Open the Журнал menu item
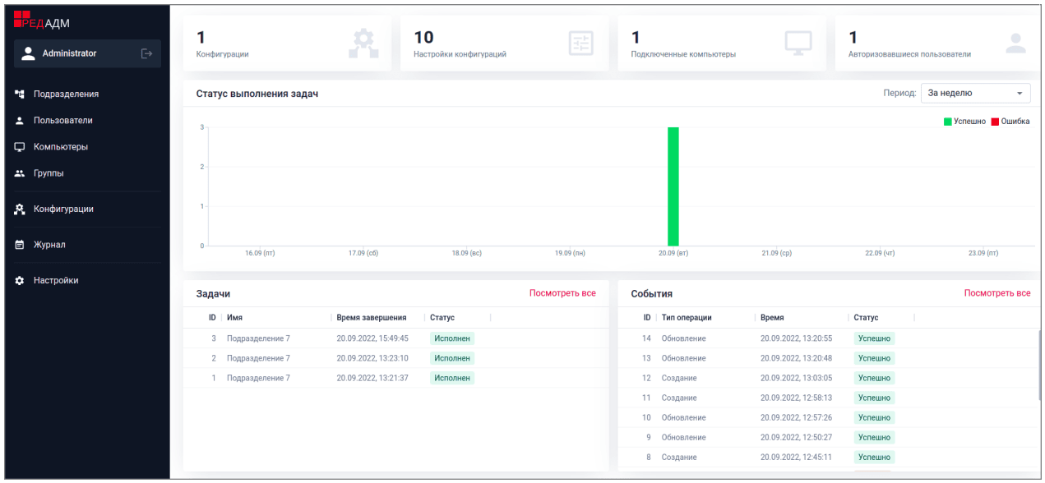 pos(49,245)
